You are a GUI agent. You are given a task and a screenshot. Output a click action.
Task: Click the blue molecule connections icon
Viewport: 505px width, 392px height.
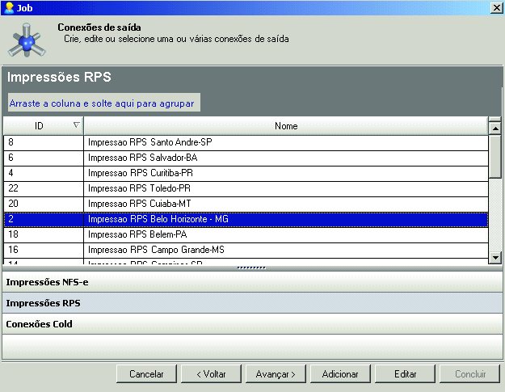pos(28,40)
